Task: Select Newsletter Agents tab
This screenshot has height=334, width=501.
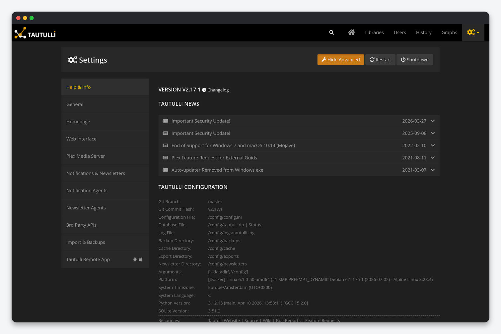Action: 105,208
